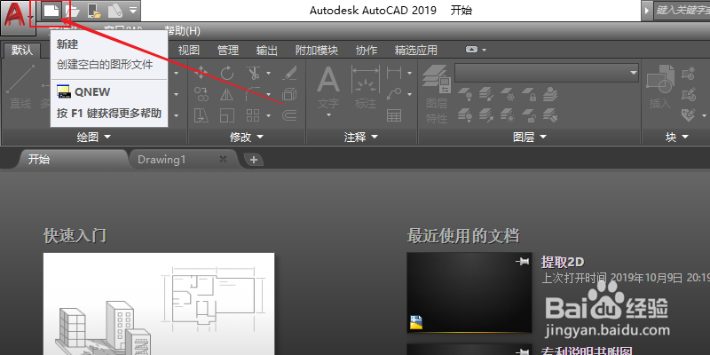This screenshot has height=355, width=710.
Task: Click the Create Block icon
Action: coord(689,73)
